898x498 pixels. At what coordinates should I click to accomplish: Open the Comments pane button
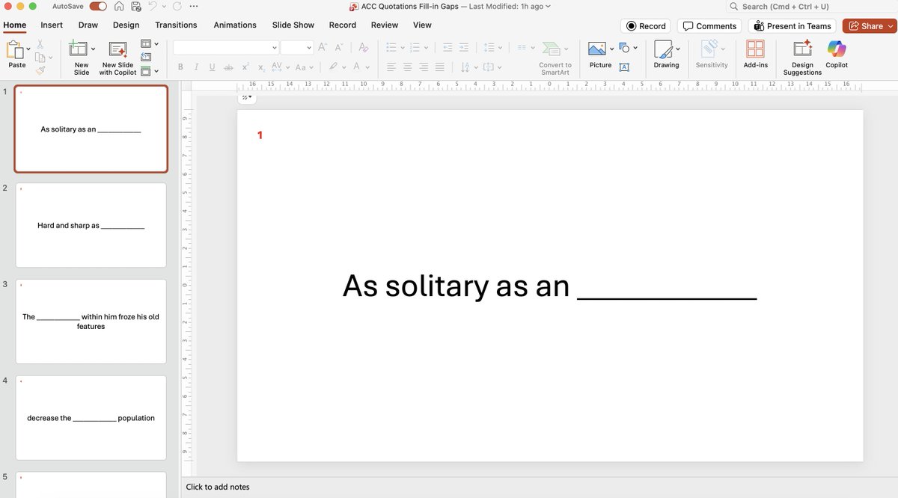coord(709,25)
